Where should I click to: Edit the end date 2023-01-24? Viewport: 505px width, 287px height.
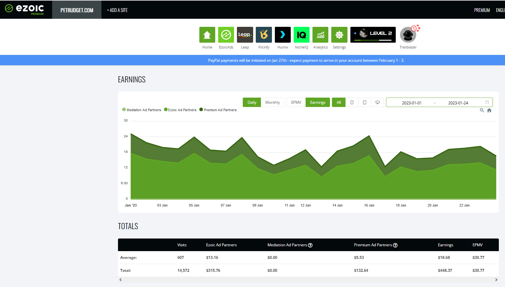point(458,103)
